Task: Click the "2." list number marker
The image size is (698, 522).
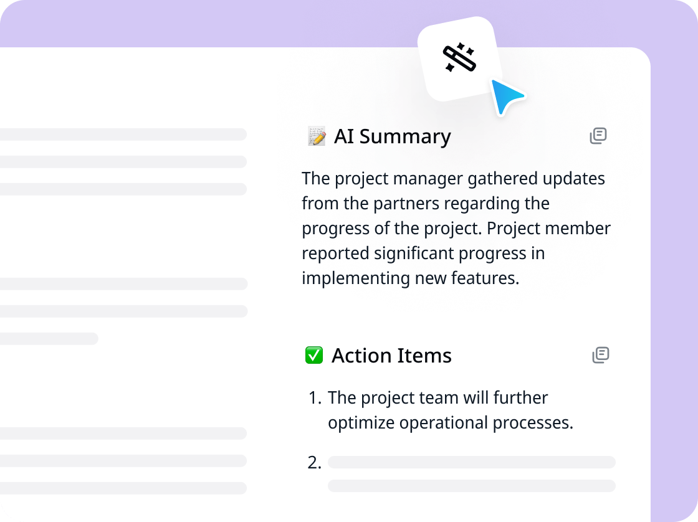Action: [314, 463]
